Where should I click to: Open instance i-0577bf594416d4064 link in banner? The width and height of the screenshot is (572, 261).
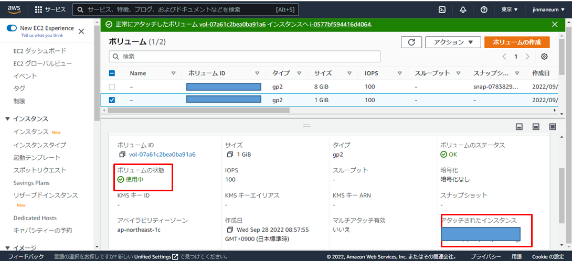pos(341,25)
